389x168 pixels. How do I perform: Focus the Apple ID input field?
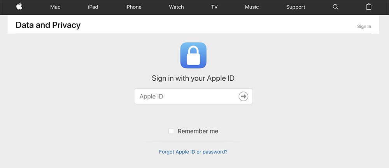tap(193, 96)
